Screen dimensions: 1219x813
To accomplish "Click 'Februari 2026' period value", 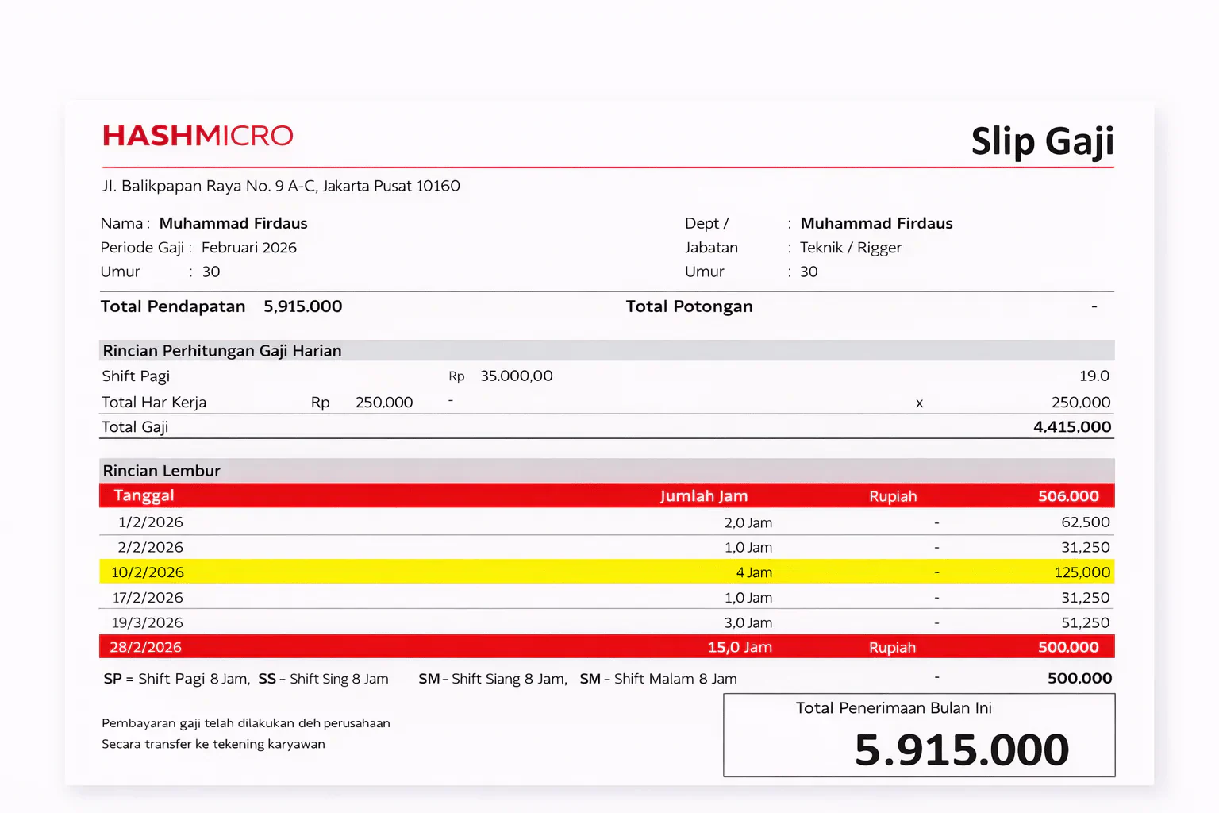I will tap(249, 248).
